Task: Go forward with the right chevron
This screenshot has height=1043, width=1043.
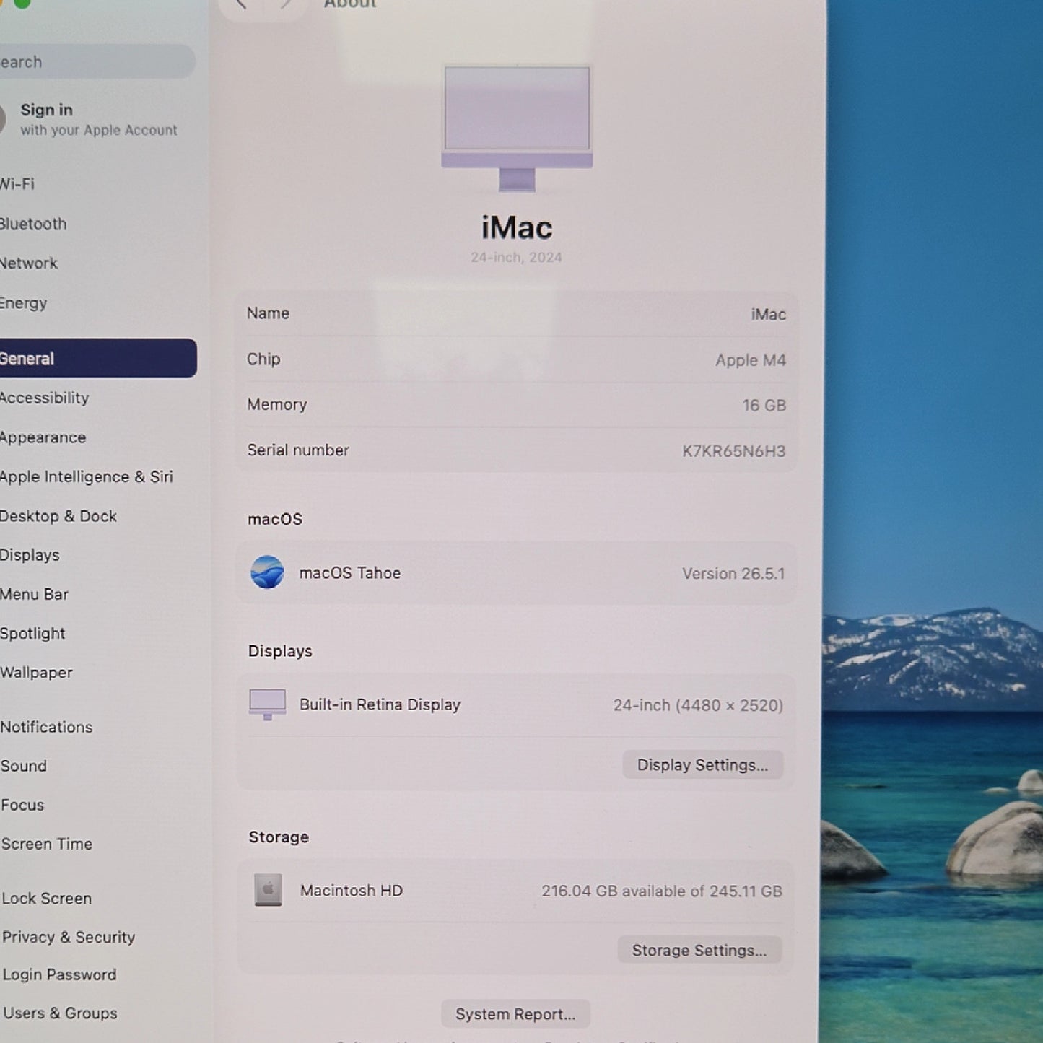Action: 286,4
